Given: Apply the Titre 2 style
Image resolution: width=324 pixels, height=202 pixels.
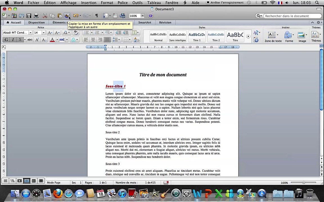Looking at the screenshot, I should 216,36.
